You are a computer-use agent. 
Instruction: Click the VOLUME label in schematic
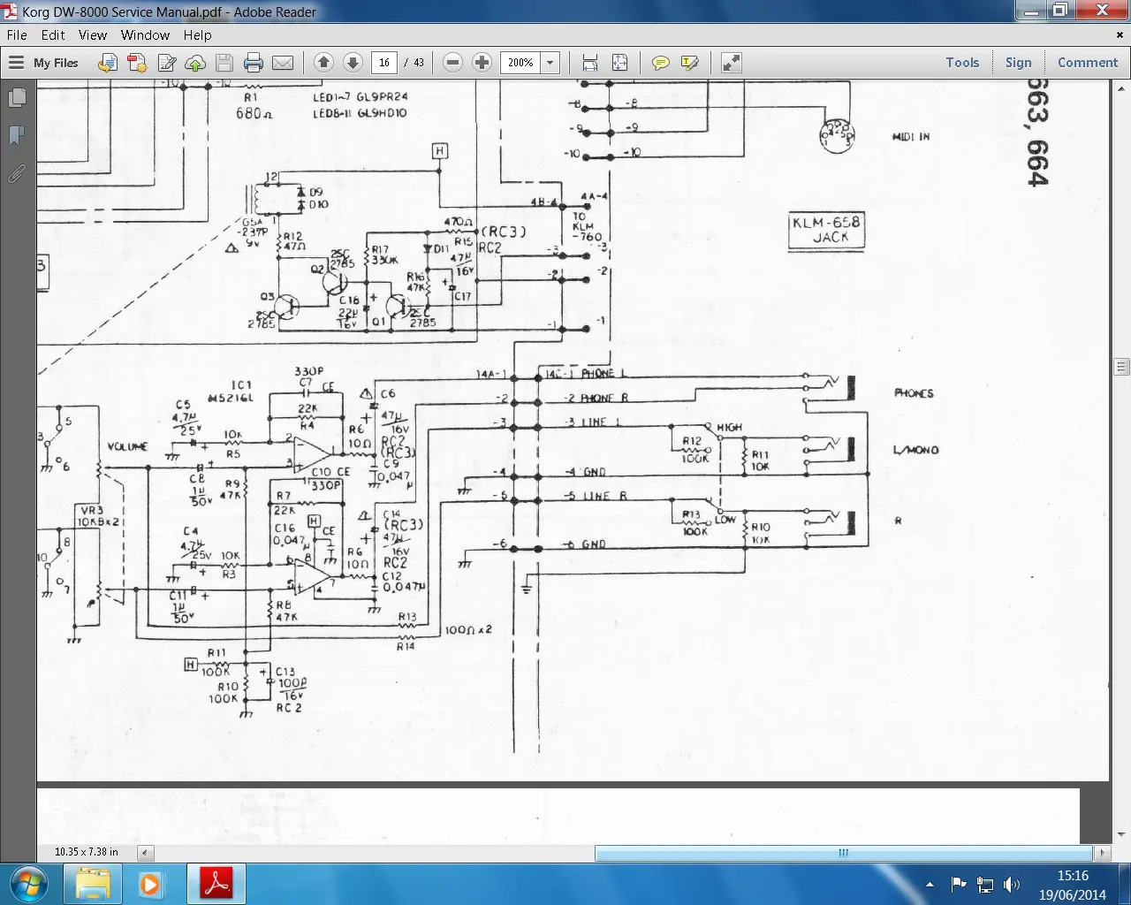pyautogui.click(x=127, y=447)
